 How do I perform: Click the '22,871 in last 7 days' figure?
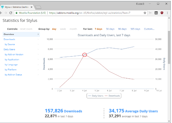click(59, 116)
